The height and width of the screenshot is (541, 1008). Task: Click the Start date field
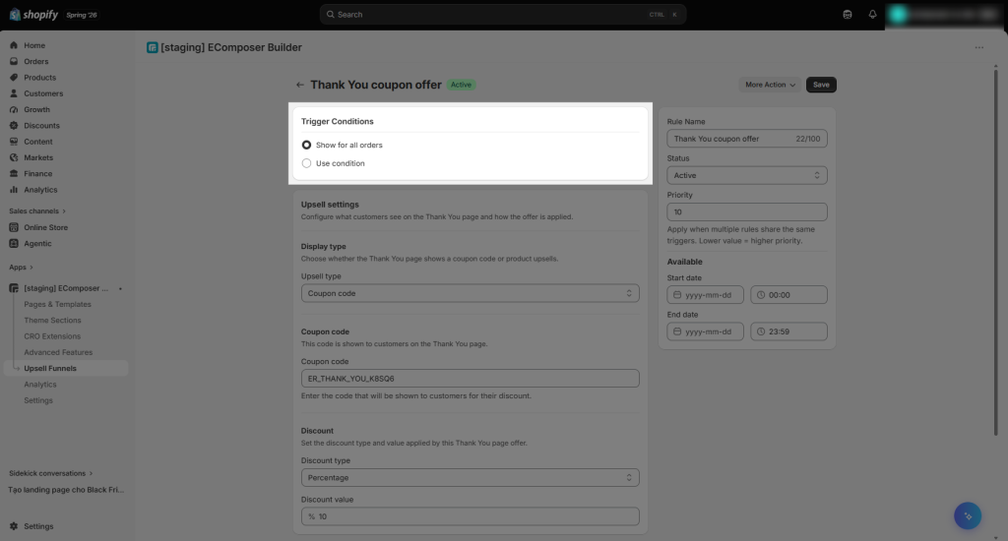pyautogui.click(x=705, y=295)
